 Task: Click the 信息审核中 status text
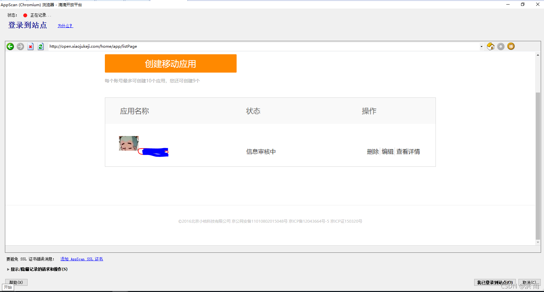pos(261,151)
